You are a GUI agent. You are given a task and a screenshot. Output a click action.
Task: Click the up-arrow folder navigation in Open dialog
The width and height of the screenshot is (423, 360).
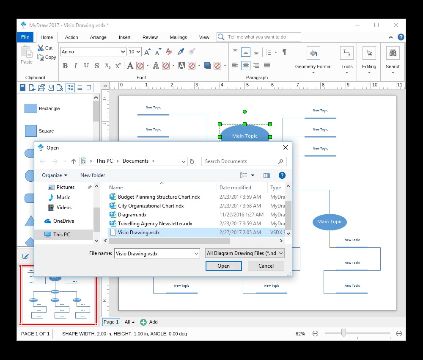click(74, 161)
